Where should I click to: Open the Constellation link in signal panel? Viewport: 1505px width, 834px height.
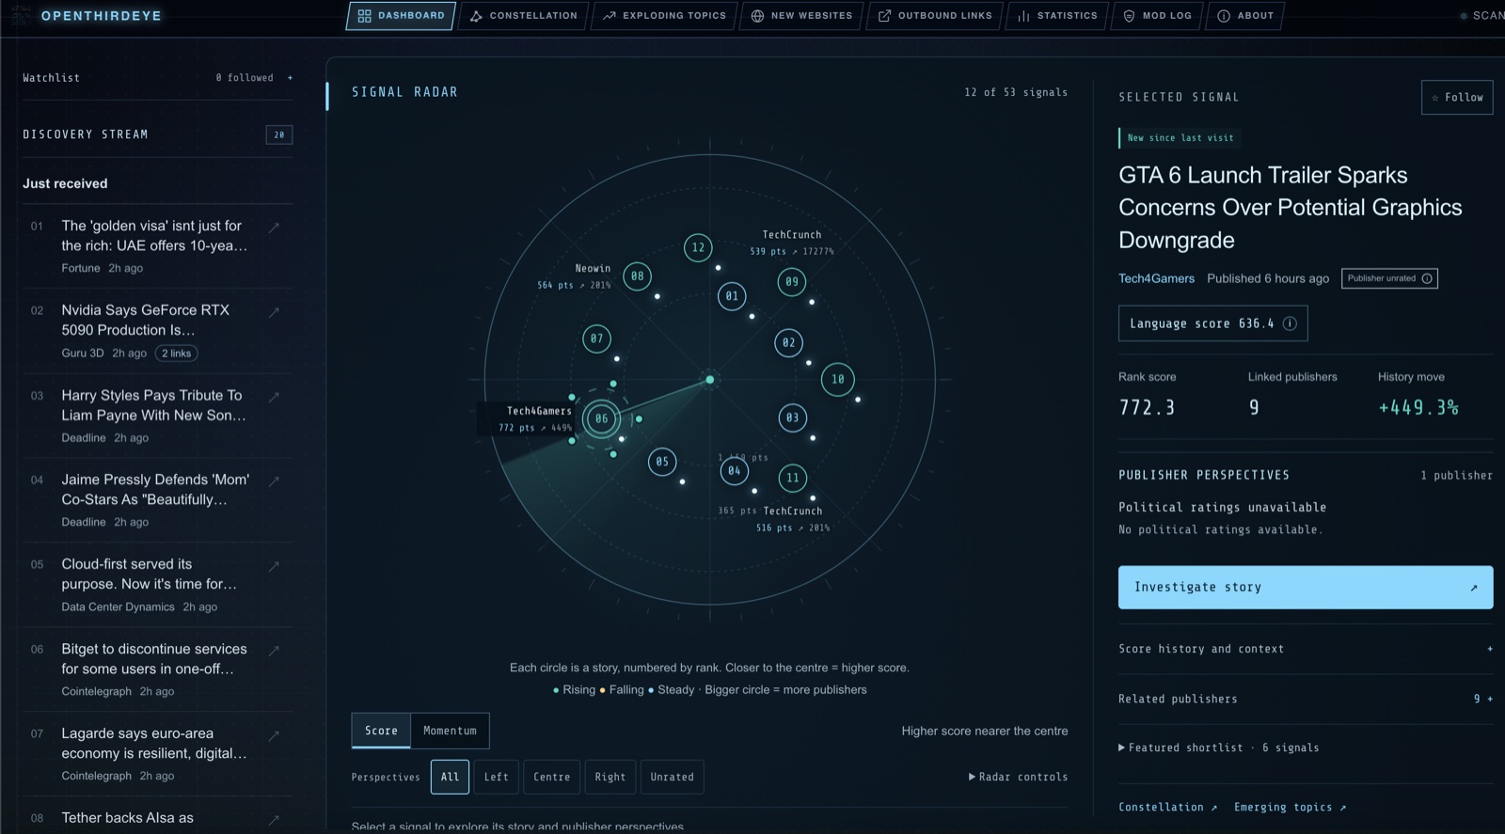pyautogui.click(x=1167, y=807)
